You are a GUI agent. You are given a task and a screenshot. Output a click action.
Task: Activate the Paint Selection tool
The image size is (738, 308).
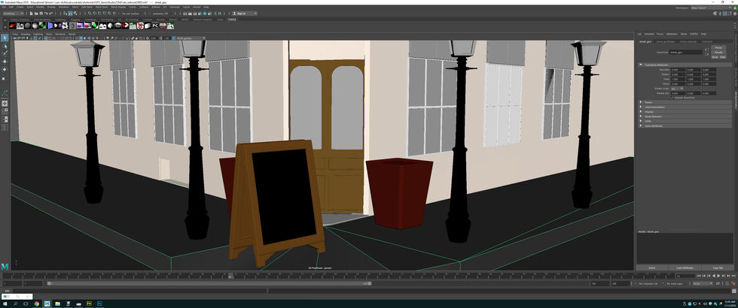[x=5, y=53]
